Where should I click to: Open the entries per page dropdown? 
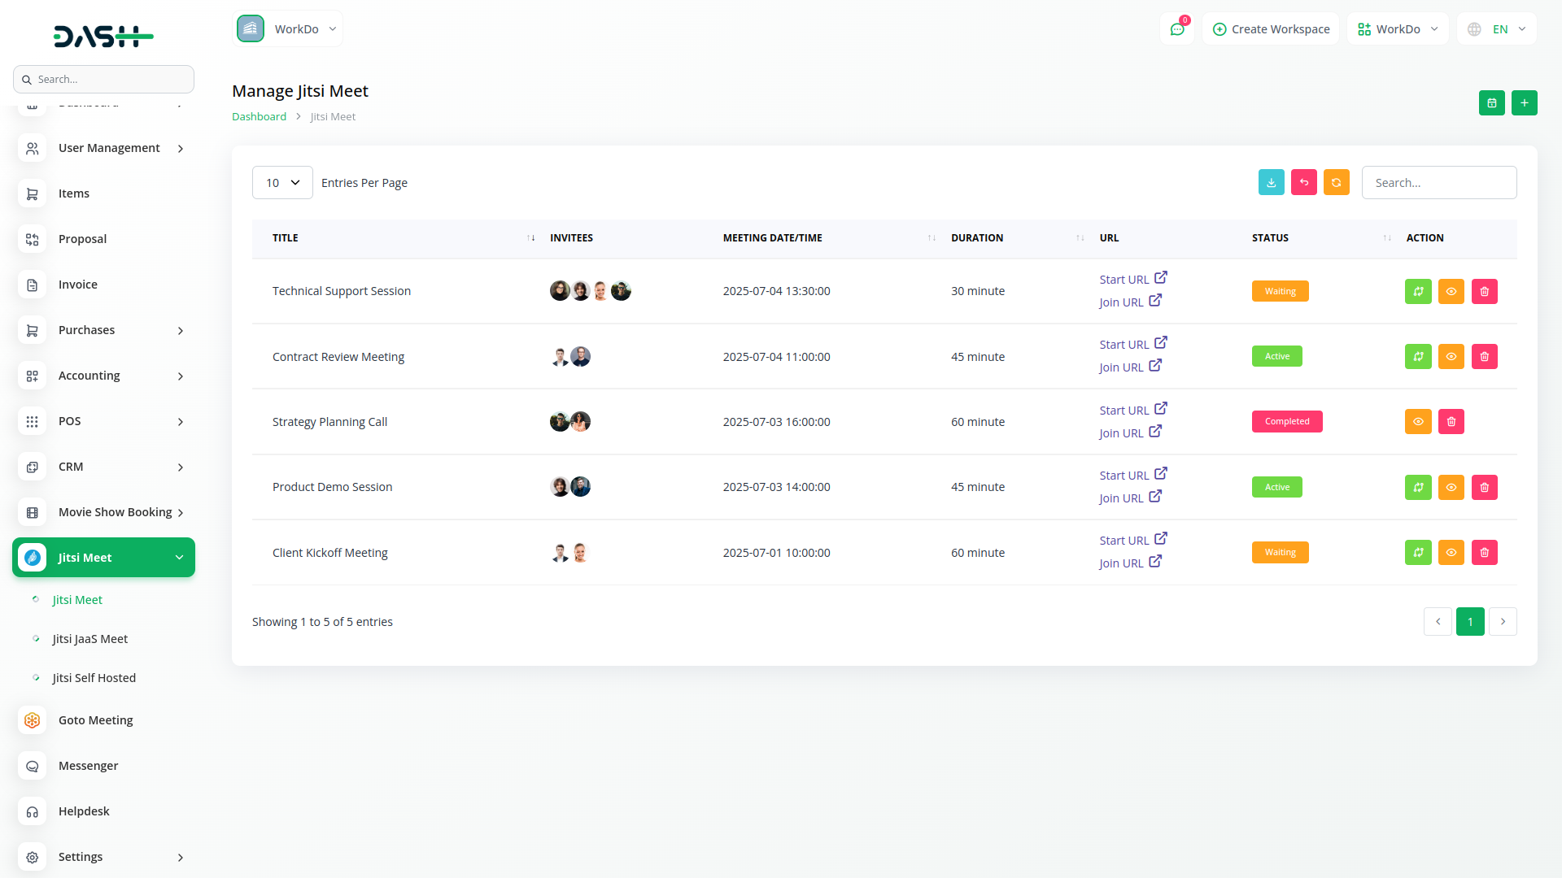[x=282, y=183]
